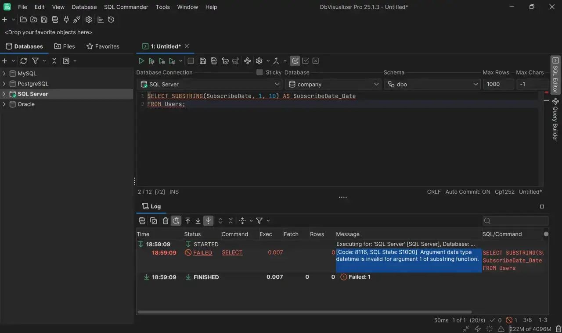
Task: Open the SQL Commander menu
Action: [126, 7]
